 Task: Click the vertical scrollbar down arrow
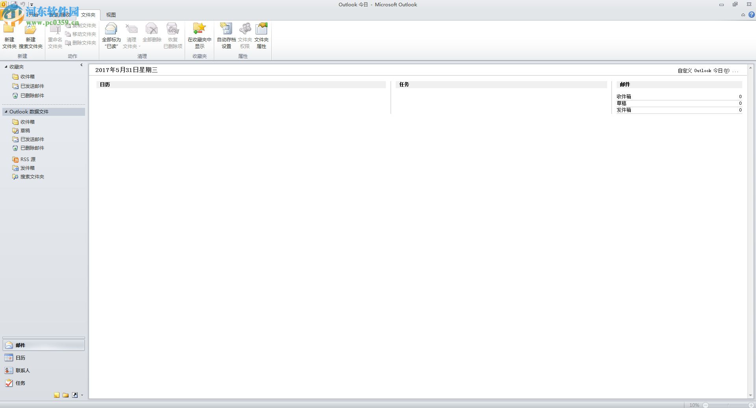click(751, 395)
